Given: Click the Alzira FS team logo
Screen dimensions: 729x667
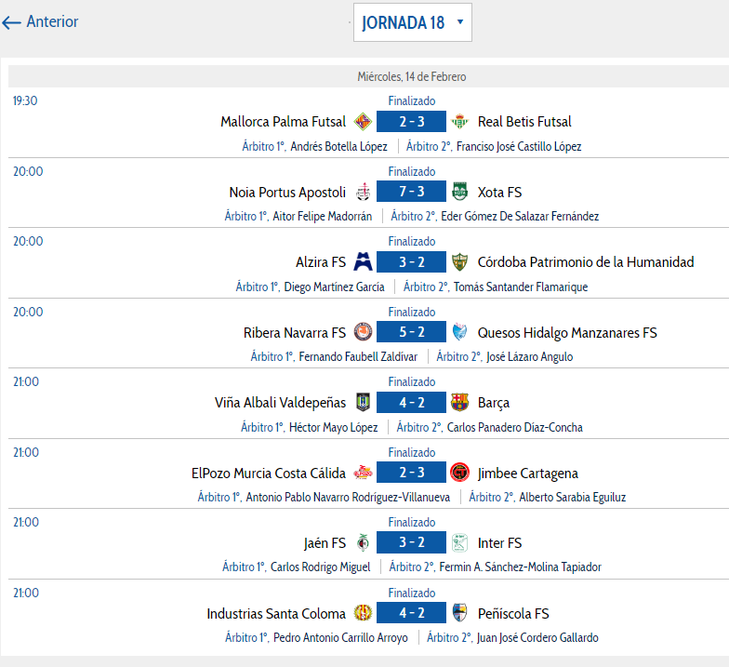Looking at the screenshot, I should 364,262.
